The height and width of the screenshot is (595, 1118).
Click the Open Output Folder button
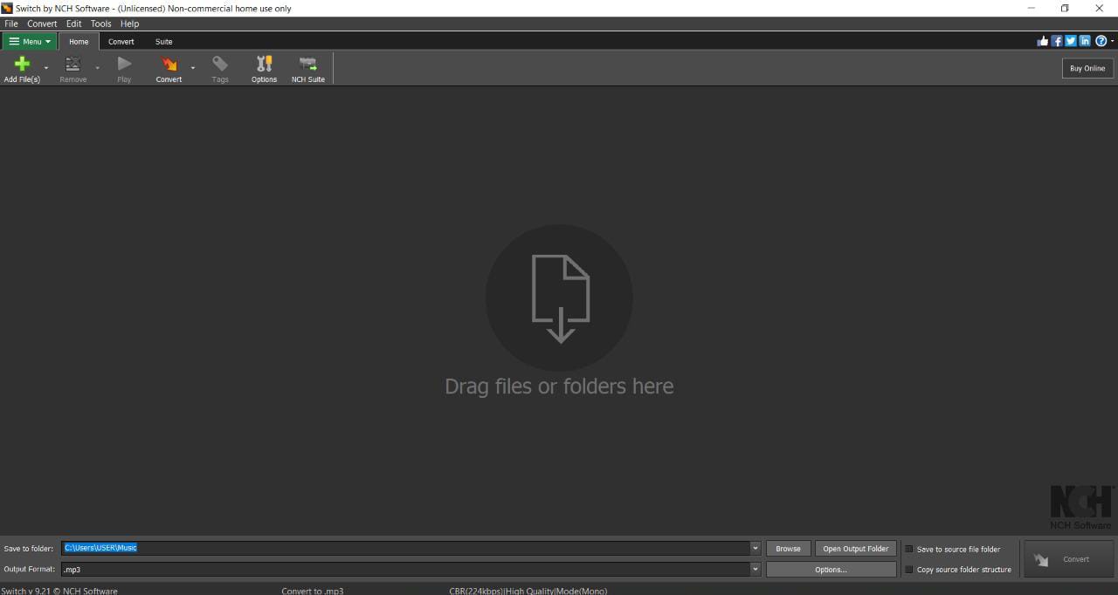[x=856, y=549]
